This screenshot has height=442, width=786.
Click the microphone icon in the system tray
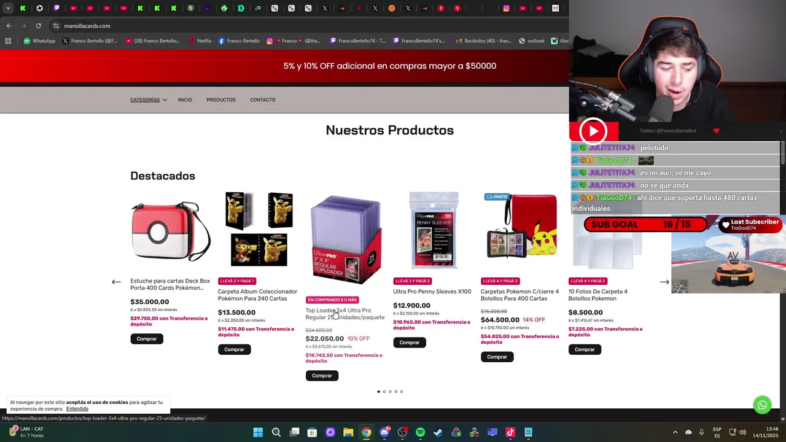click(x=701, y=432)
